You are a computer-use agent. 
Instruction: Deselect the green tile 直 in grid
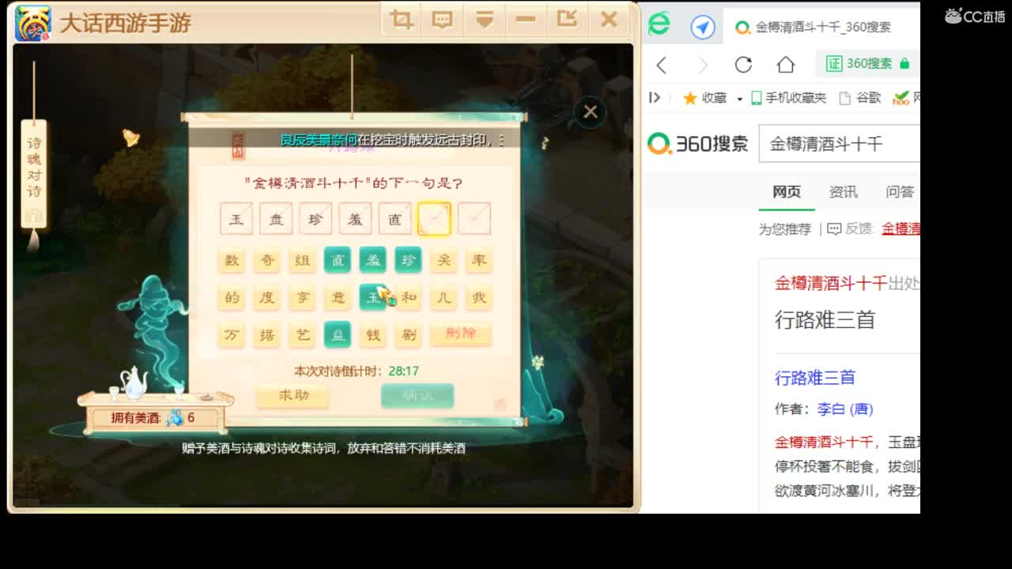point(338,260)
